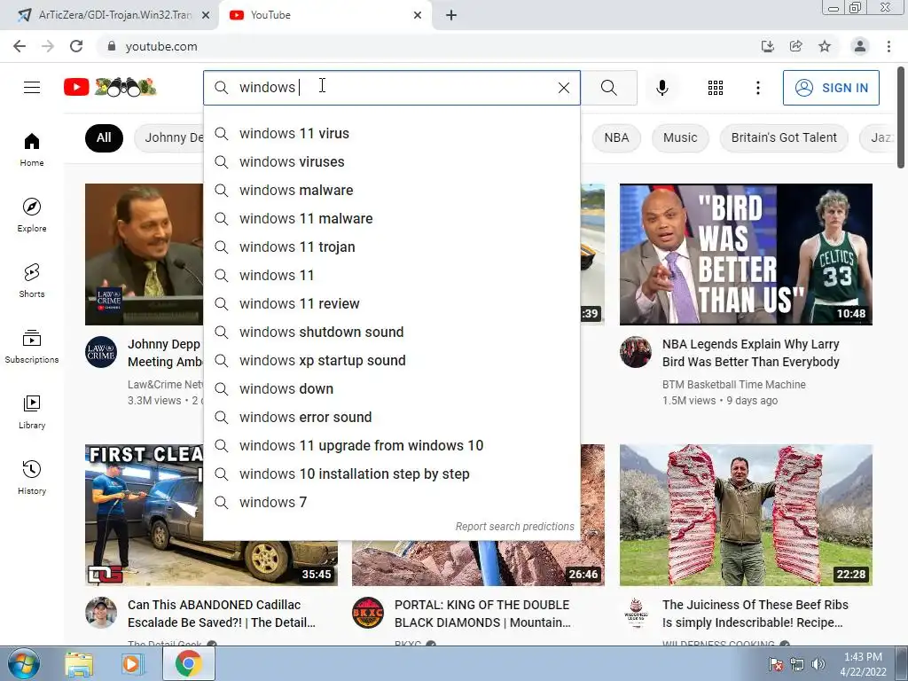Select suggestion "windows malware"
The width and height of the screenshot is (908, 681).
click(391, 190)
